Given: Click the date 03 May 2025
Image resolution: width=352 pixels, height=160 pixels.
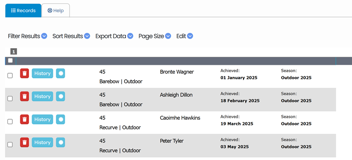Looking at the screenshot, I should click(235, 147).
